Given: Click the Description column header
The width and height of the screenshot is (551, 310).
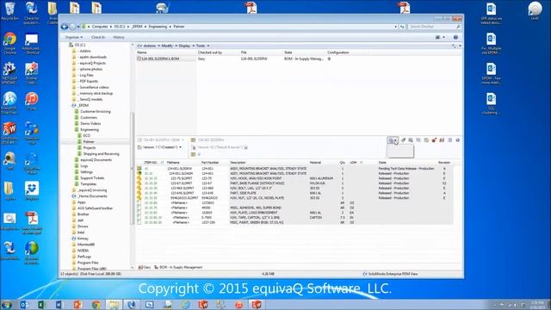Looking at the screenshot, I should pos(238,163).
